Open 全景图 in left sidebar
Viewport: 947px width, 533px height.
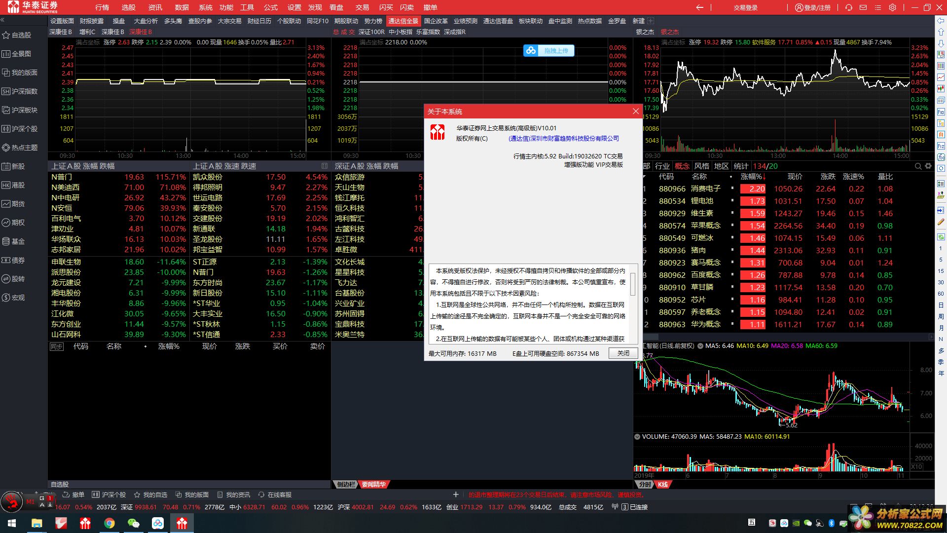(17, 54)
